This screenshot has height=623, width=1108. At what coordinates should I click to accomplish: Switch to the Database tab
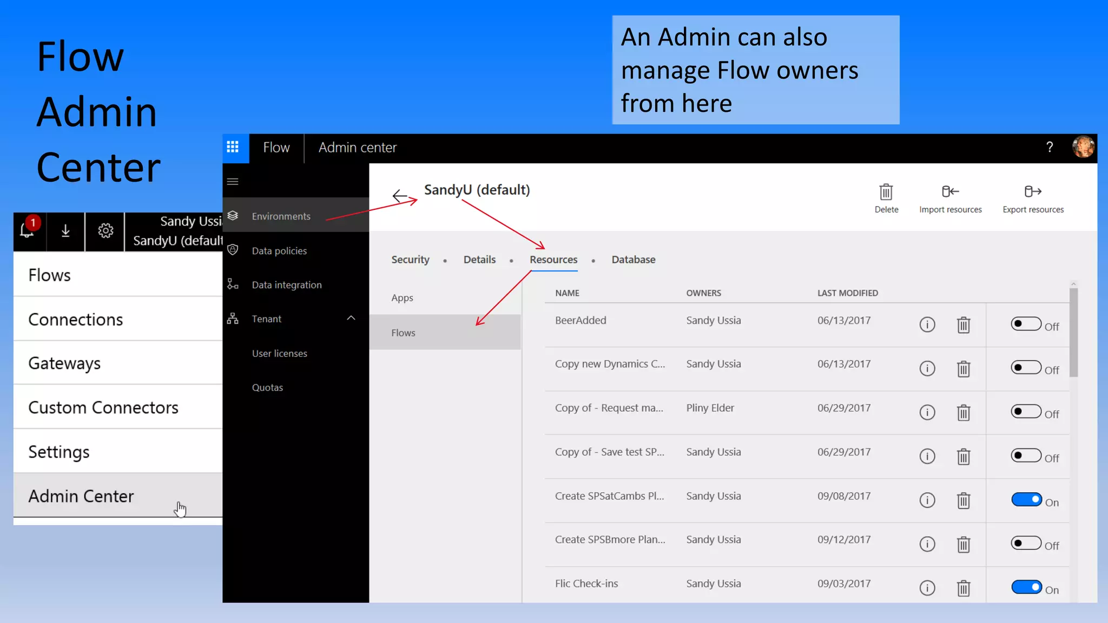634,260
